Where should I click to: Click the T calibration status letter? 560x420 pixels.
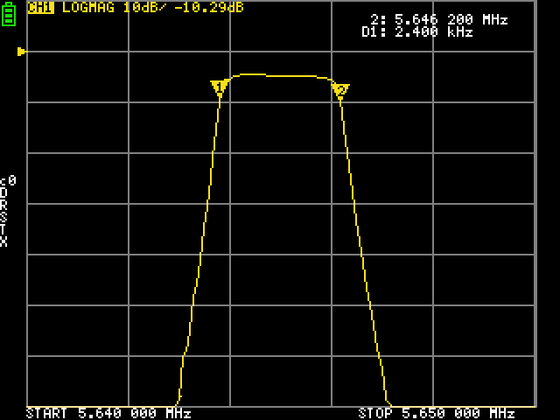4,229
